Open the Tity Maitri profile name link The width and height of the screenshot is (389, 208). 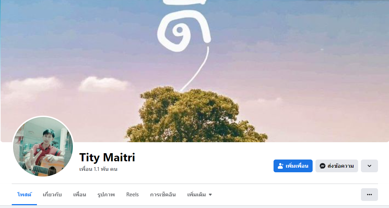pyautogui.click(x=107, y=157)
